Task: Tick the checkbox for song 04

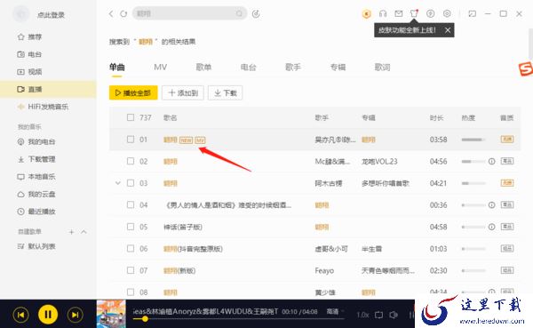Action: click(x=131, y=204)
